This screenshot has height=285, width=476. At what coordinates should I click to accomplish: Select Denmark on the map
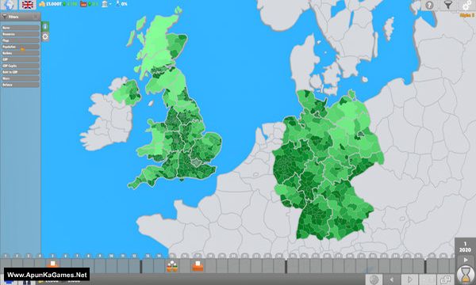tap(304, 62)
